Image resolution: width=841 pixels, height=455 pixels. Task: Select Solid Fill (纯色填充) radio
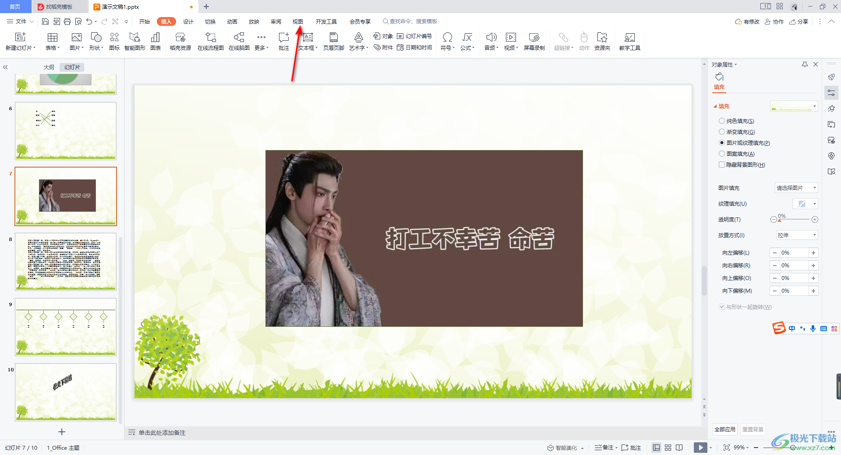722,121
